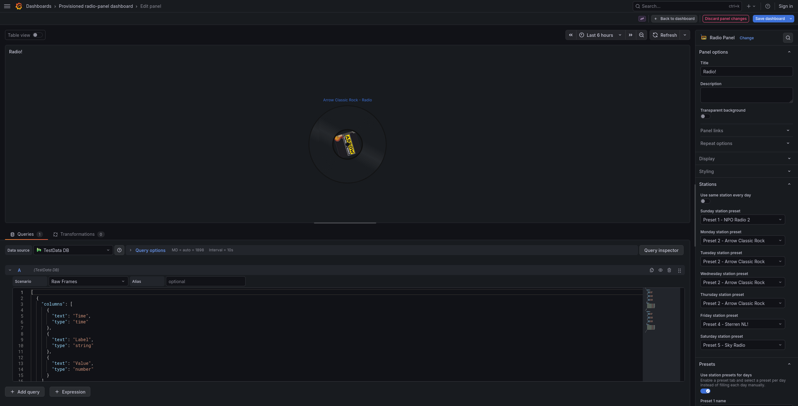The image size is (798, 406).
Task: Disable Use station presets for days toggle
Action: click(x=705, y=391)
